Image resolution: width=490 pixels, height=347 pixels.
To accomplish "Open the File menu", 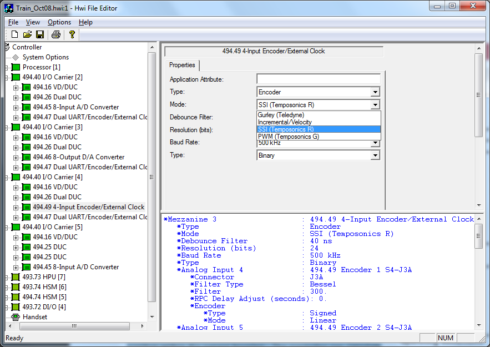I will 13,22.
